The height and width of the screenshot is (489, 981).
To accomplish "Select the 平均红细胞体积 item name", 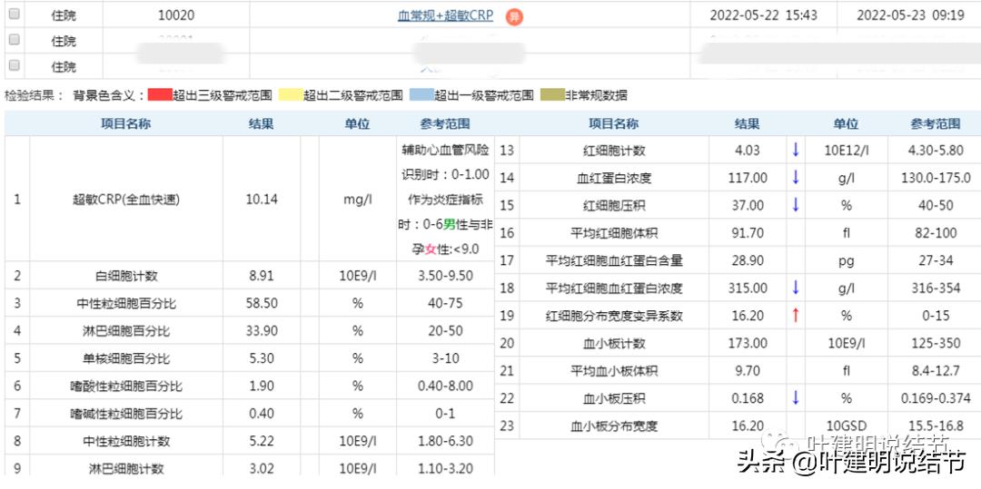I will [614, 233].
